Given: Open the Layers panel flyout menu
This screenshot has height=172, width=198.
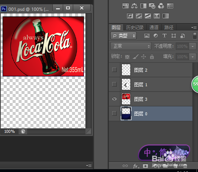Looking at the screenshot, I should click(194, 27).
